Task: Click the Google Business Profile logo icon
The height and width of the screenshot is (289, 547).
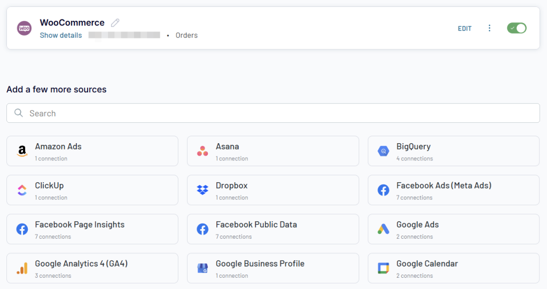Action: [x=202, y=268]
